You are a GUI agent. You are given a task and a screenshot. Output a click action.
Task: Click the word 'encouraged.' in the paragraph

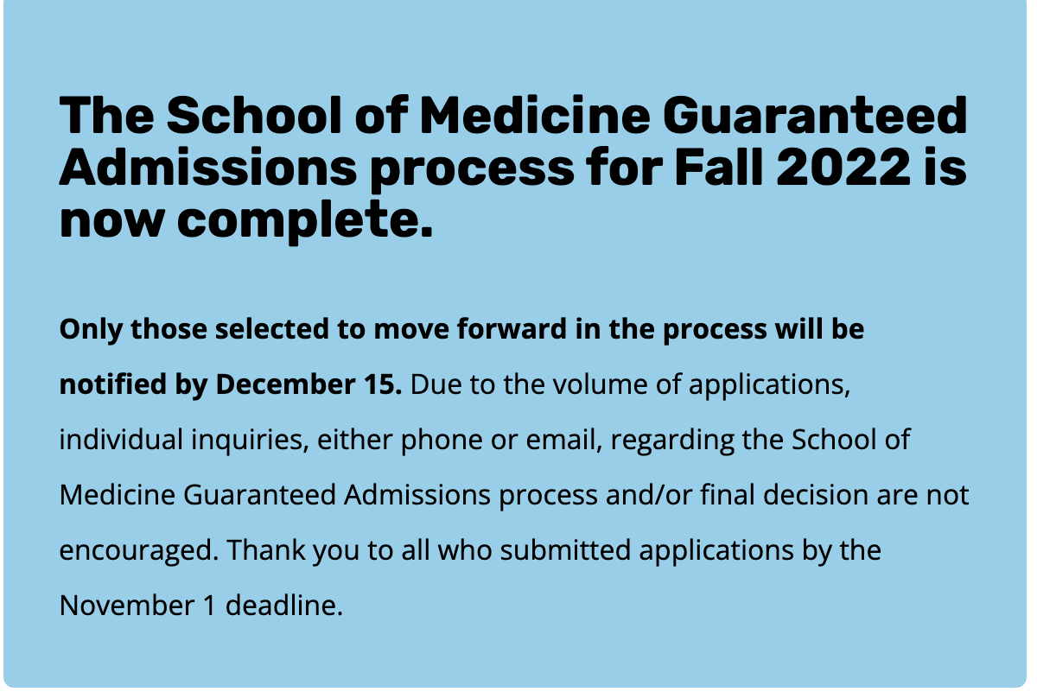coord(137,550)
